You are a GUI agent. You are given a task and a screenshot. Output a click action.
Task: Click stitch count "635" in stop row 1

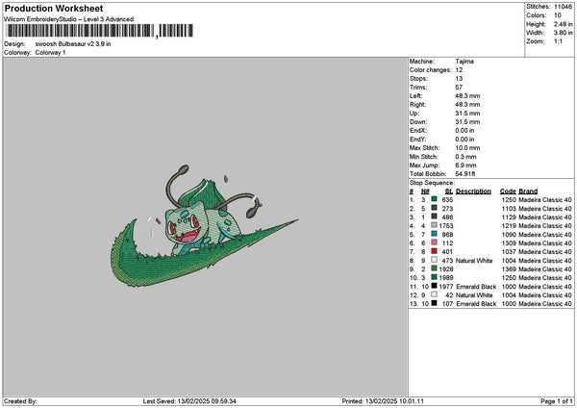(x=447, y=199)
